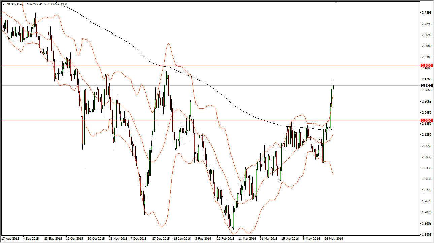Viewport: 434px width, 243px height.
Task: Click the 12 Oct 2015 date label
Action: [x=74, y=239]
